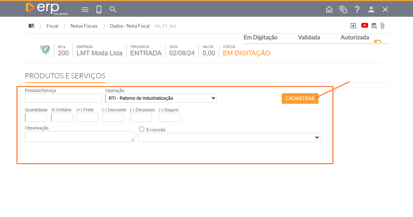The width and height of the screenshot is (413, 217).
Task: Click the help question mark icon
Action: (x=357, y=10)
